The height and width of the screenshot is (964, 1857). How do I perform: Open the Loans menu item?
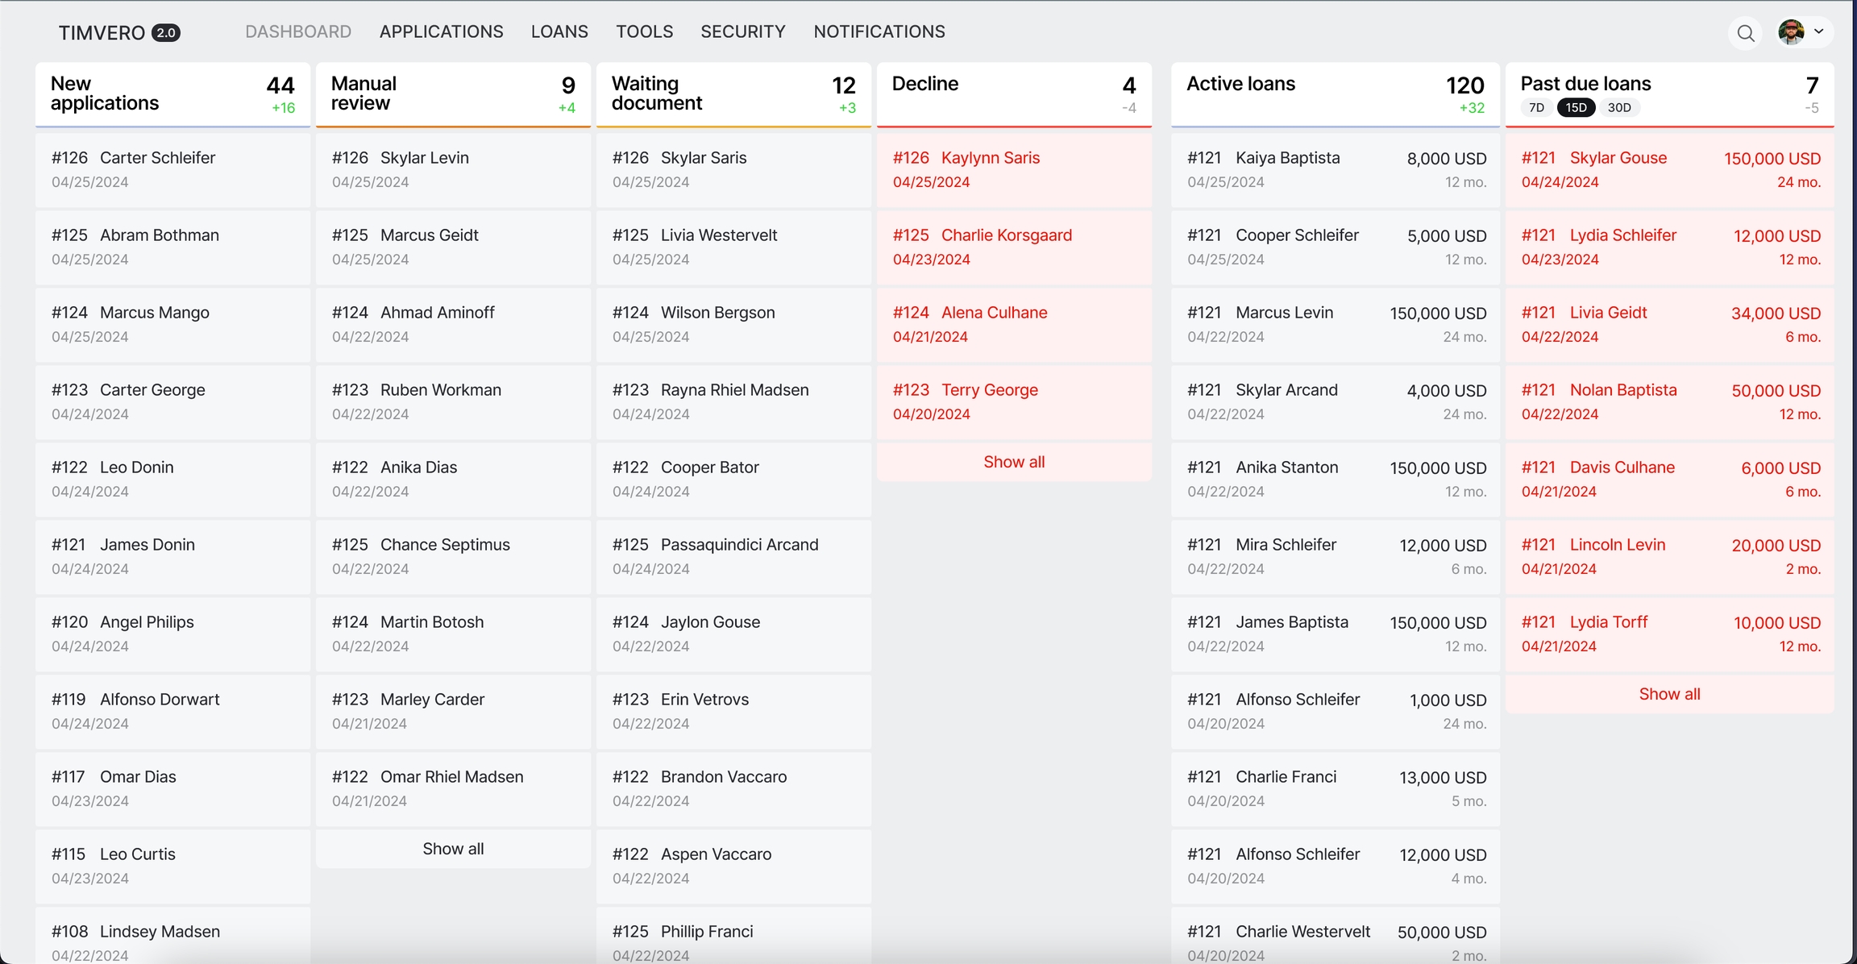(559, 31)
